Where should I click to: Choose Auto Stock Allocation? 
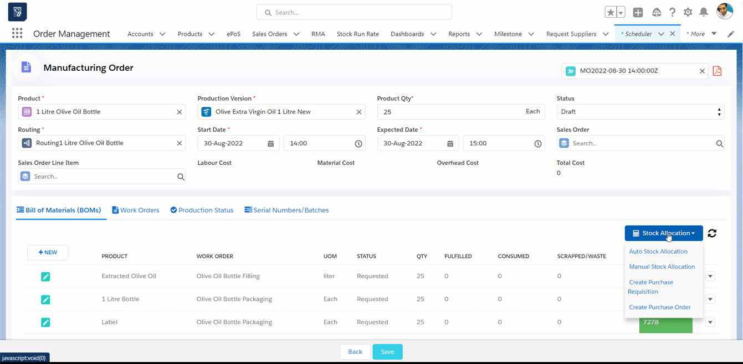click(658, 251)
